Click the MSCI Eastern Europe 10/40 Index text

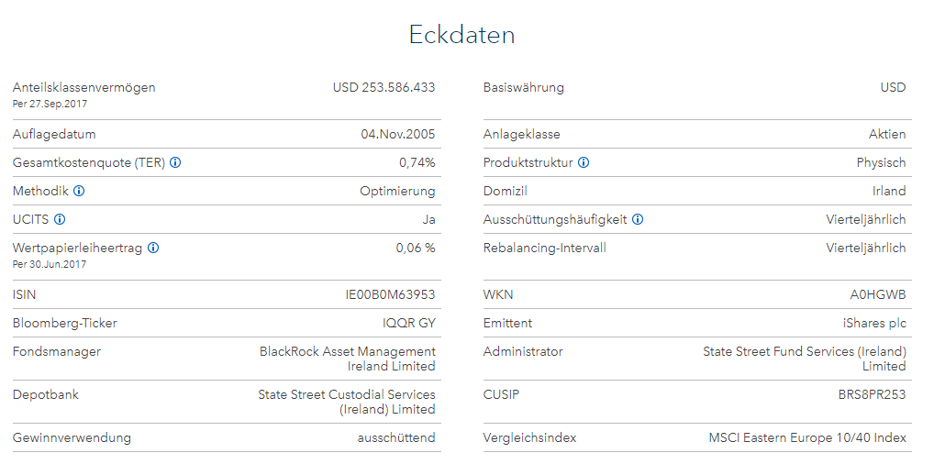tap(807, 437)
